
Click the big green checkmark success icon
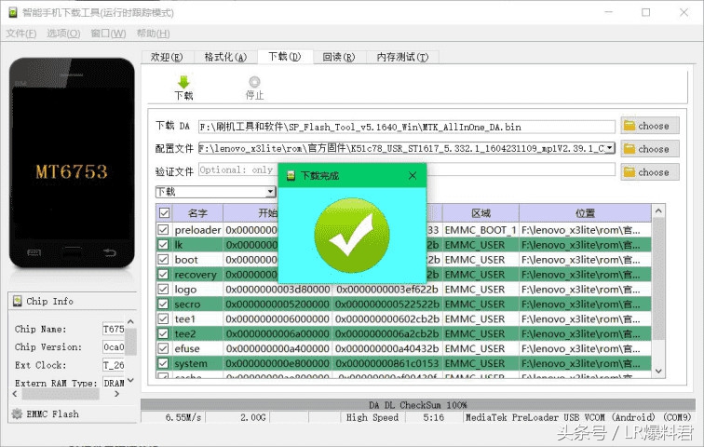[352, 236]
